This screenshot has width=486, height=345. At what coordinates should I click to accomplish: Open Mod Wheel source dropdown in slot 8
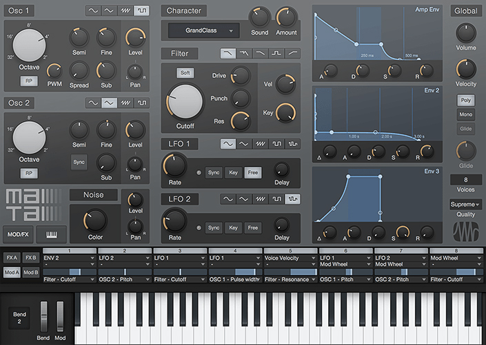click(x=456, y=258)
